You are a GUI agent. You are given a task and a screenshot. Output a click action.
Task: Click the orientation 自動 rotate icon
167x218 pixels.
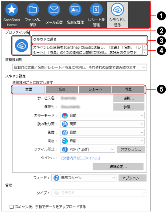point(65,141)
